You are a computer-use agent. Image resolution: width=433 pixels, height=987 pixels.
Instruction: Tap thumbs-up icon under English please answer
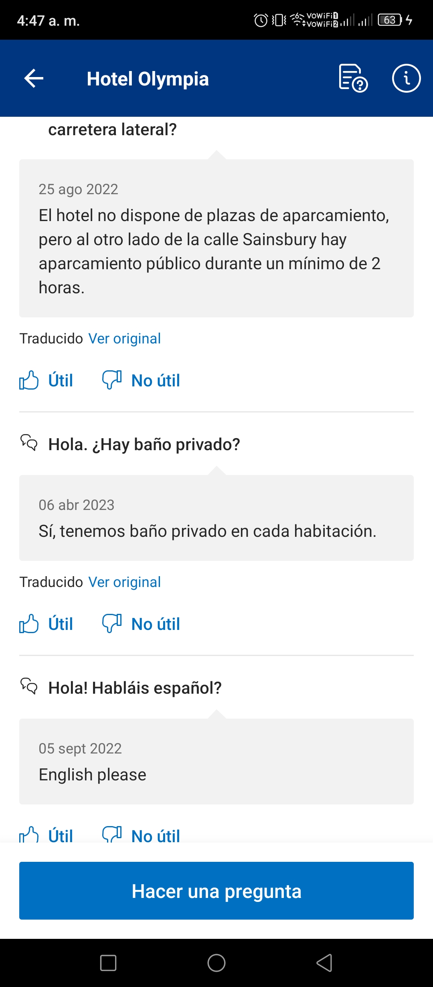[29, 835]
